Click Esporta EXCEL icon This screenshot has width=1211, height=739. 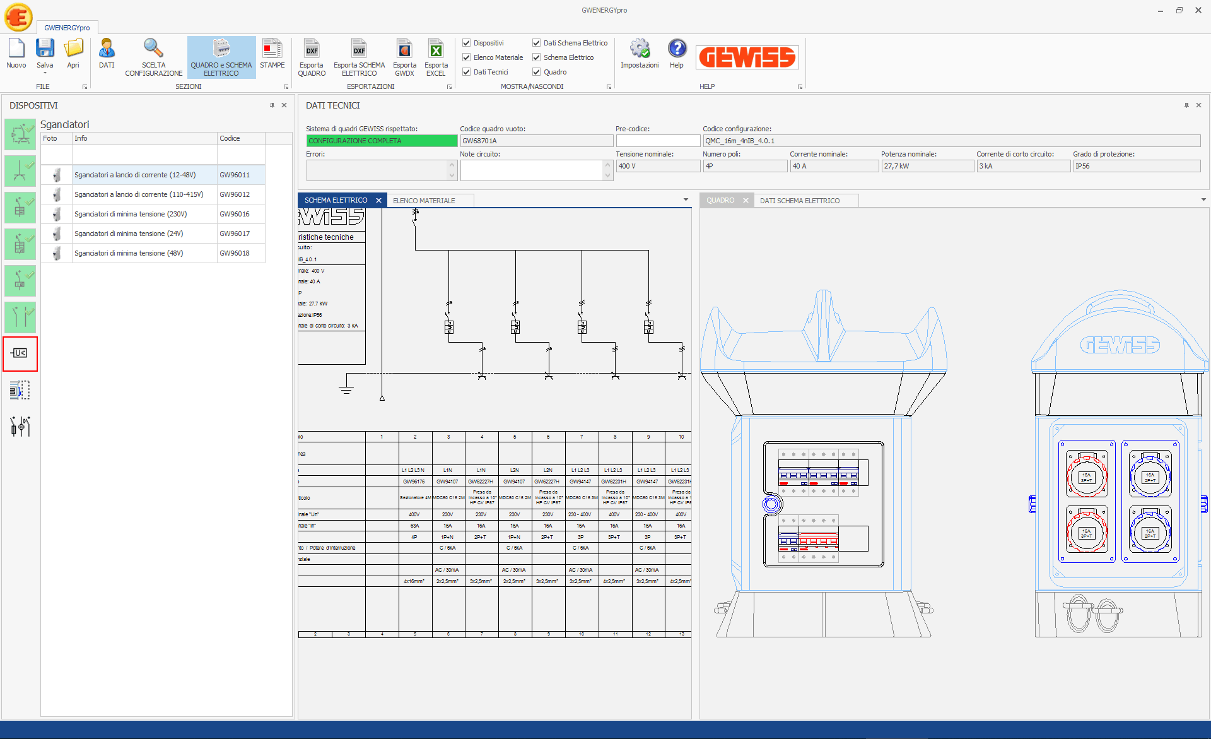[x=436, y=57]
